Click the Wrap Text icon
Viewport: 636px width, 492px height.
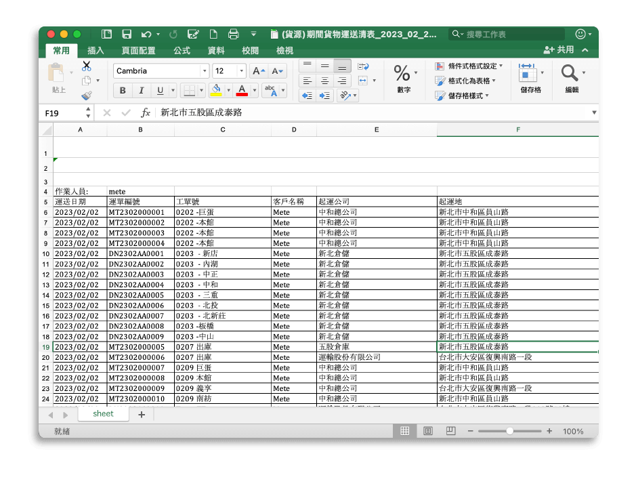point(363,66)
